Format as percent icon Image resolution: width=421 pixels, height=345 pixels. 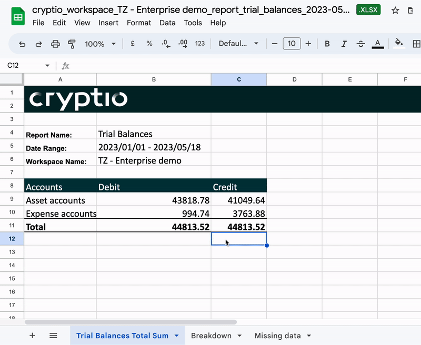[149, 44]
